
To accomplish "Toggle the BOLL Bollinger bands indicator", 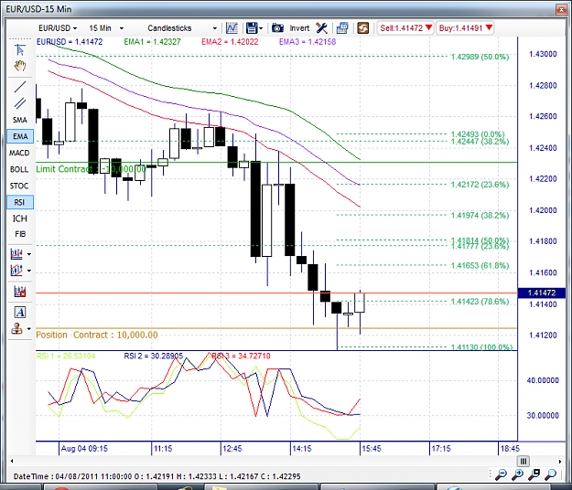I will click(19, 169).
